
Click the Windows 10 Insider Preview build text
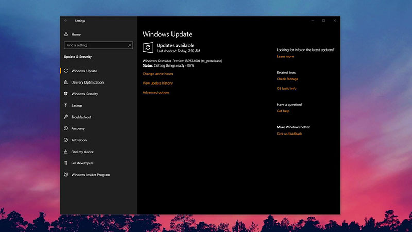(x=182, y=61)
